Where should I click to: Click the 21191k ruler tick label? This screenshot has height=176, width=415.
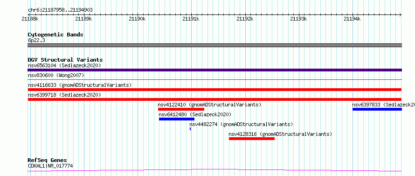[x=191, y=19]
